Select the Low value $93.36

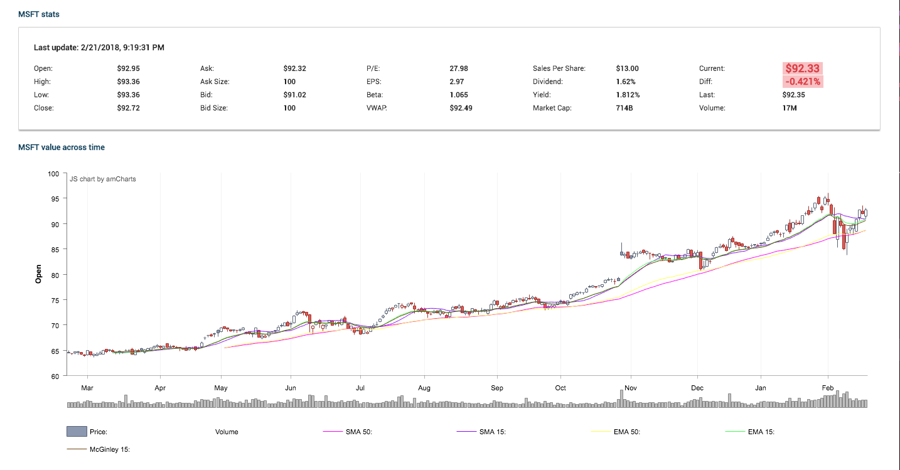pyautogui.click(x=128, y=95)
